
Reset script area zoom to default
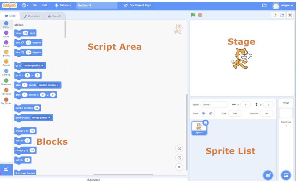(179, 167)
